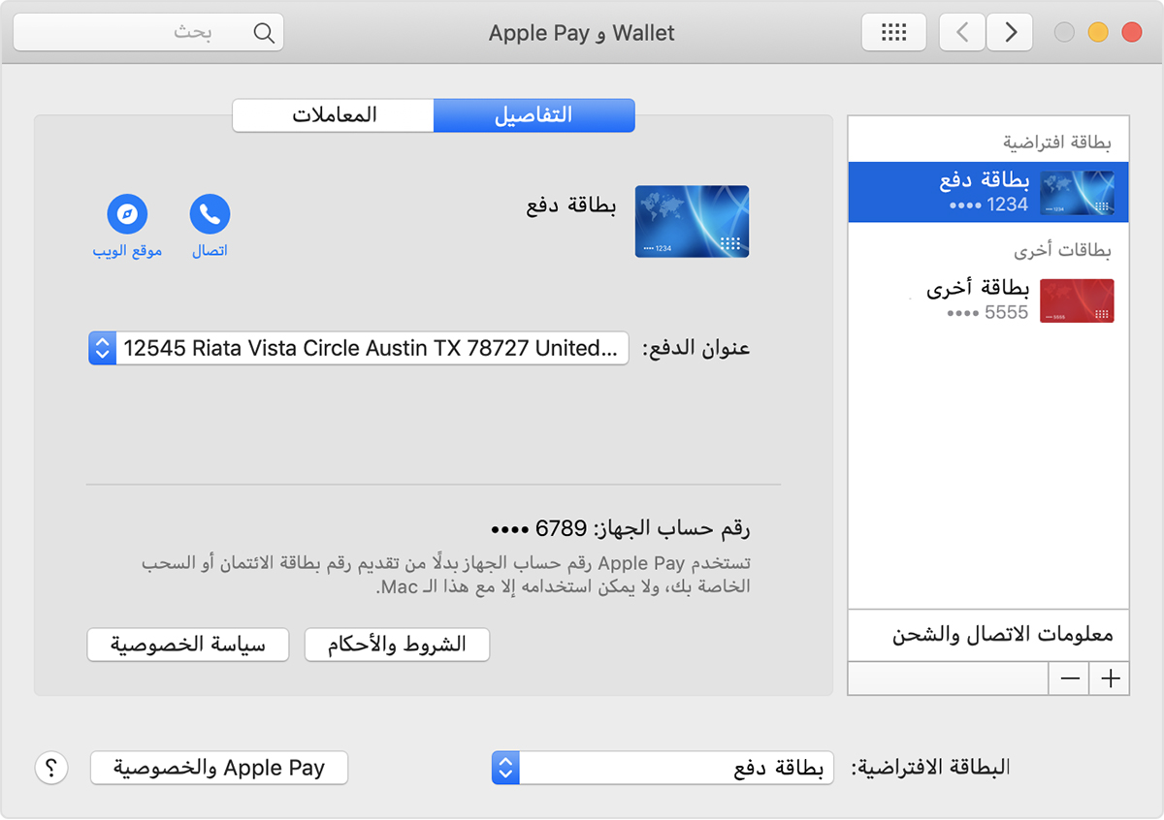Click the سياسة الخصوصية button
1164x820 pixels.
point(188,645)
